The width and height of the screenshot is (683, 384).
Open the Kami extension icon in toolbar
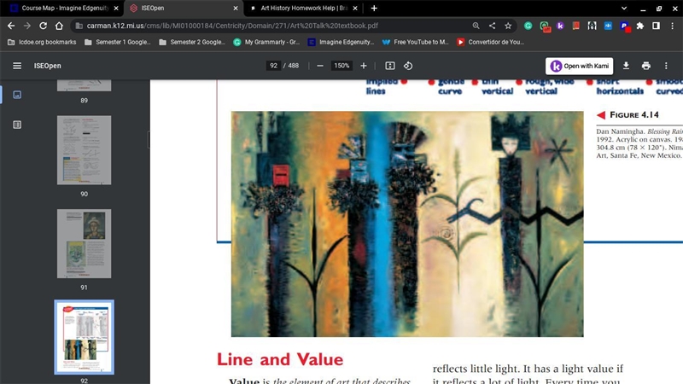560,26
